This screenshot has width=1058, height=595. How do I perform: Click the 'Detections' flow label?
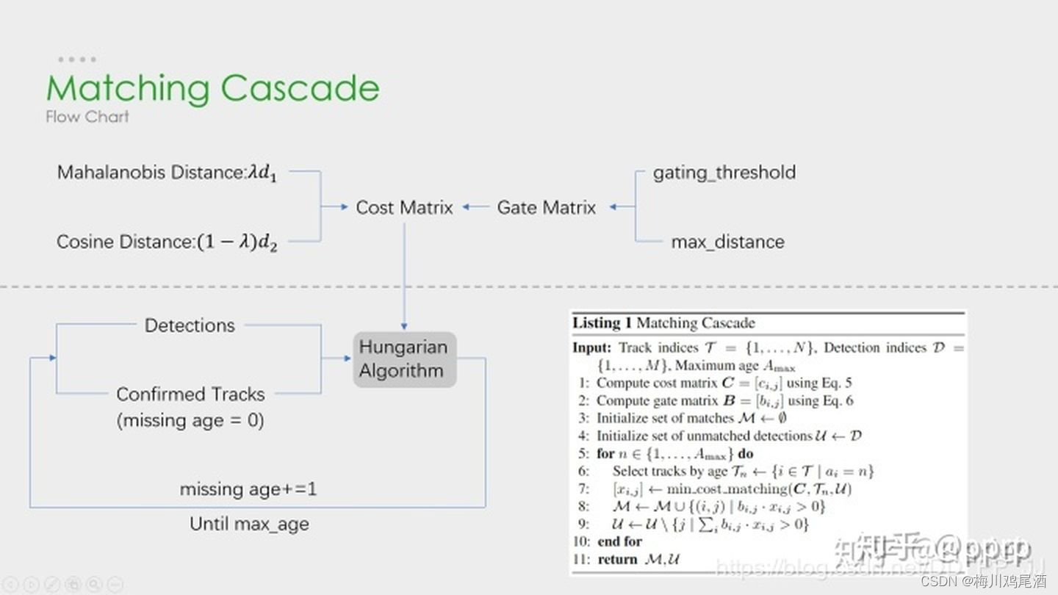[190, 325]
